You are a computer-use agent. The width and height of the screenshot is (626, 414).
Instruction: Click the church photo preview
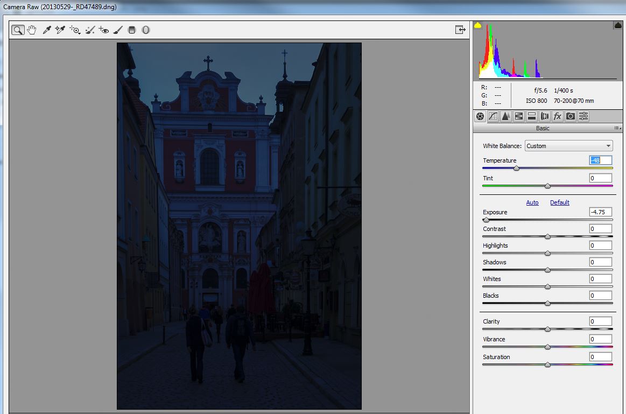[x=239, y=226]
